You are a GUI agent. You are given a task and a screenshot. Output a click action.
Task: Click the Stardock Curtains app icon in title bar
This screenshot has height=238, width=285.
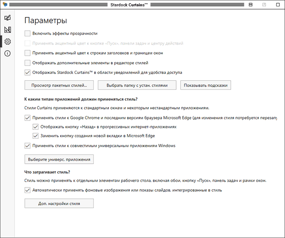(5, 4)
